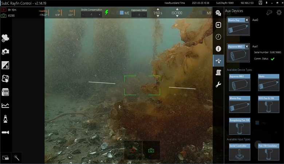This screenshot has width=284, height=164.
Task: Open the script log panel tab
Action: 218,73
